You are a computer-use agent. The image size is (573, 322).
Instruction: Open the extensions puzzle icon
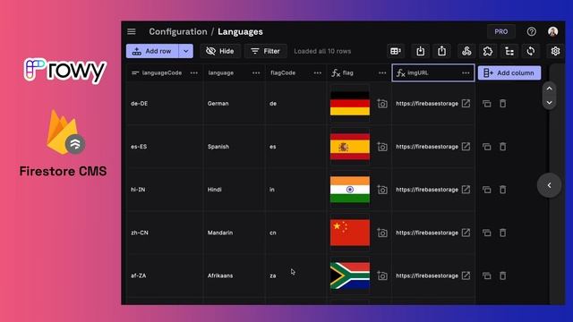pyautogui.click(x=488, y=51)
